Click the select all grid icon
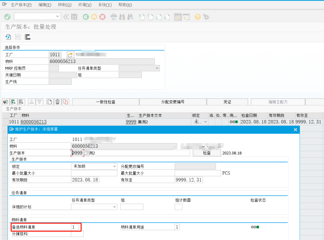Image resolution: width=324 pixels, height=240 pixels. [13, 102]
